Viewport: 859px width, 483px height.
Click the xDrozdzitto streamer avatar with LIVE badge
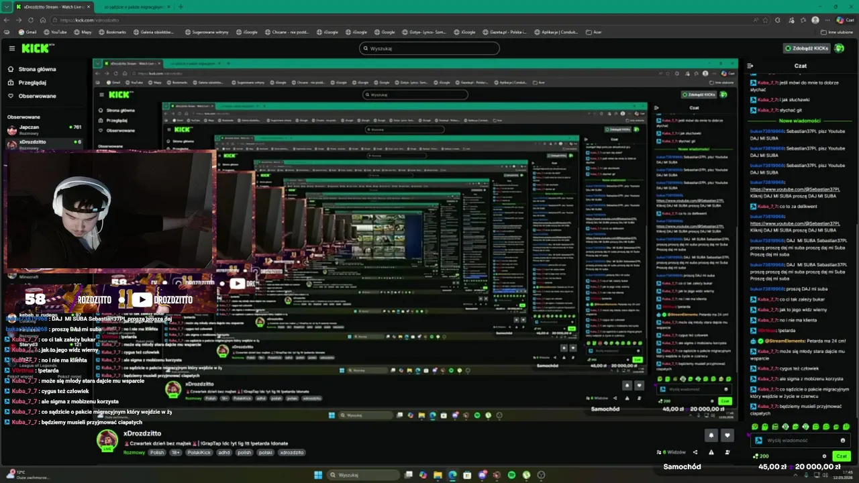pos(107,441)
